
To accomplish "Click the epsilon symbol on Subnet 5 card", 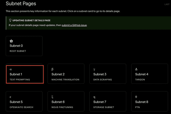I will click(x=11, y=97).
